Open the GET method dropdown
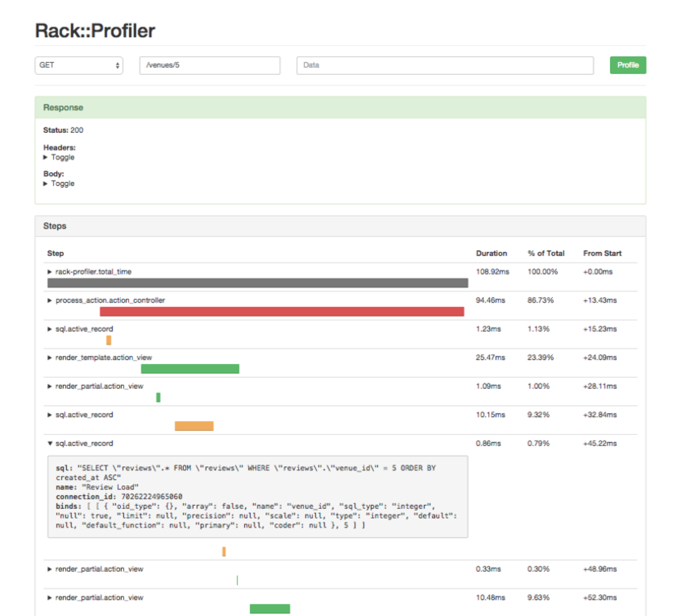The width and height of the screenshot is (681, 616). coord(79,65)
